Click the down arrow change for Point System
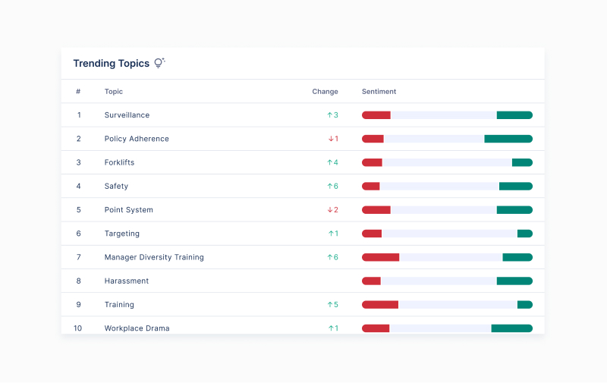Image resolution: width=607 pixels, height=383 pixels. pyautogui.click(x=333, y=210)
